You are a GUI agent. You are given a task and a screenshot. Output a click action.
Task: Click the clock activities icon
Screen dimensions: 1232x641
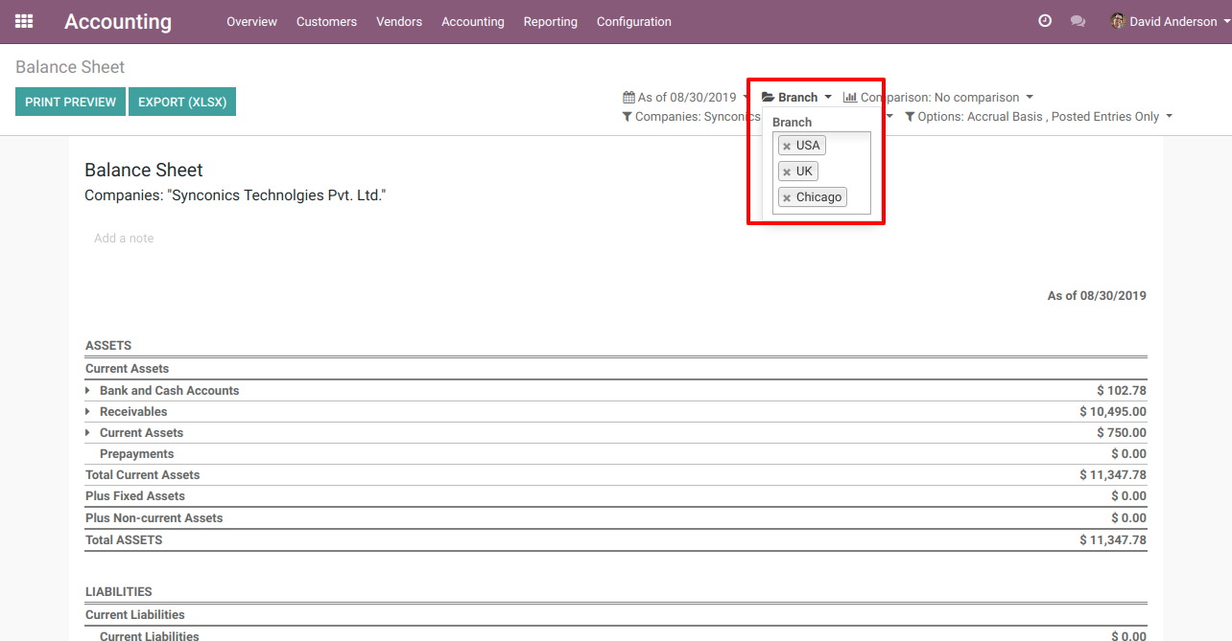pos(1045,21)
